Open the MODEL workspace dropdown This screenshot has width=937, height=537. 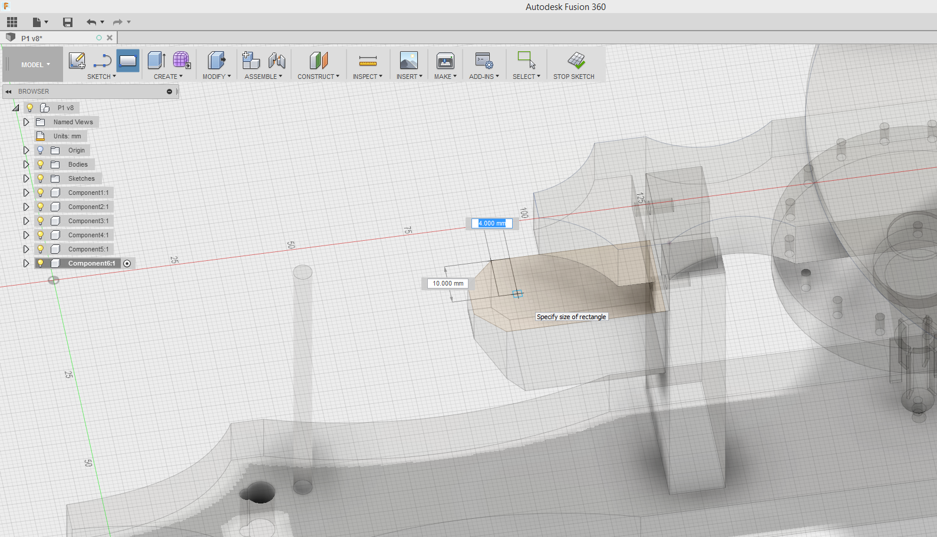coord(35,65)
